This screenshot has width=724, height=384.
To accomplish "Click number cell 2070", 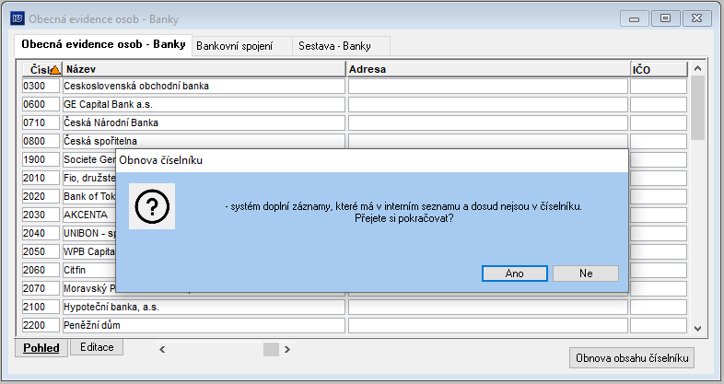I will pyautogui.click(x=41, y=288).
